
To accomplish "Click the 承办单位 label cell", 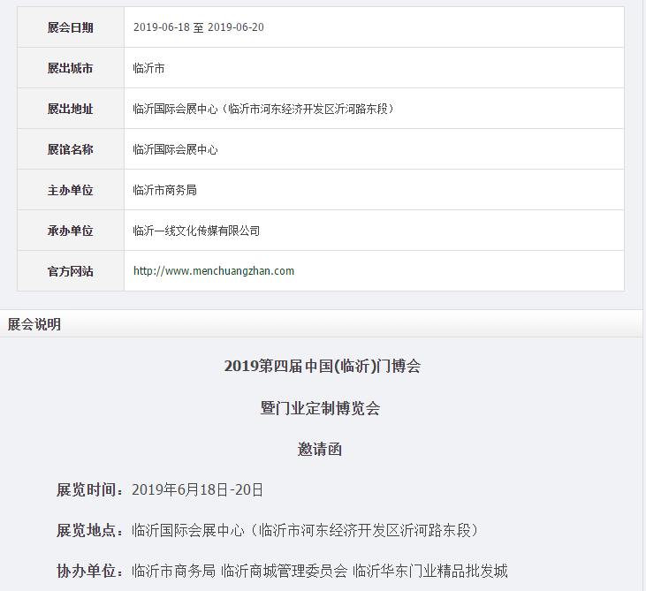I will pos(71,231).
